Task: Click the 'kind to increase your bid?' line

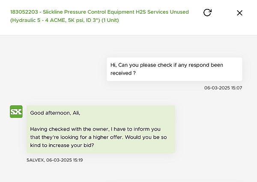Action: (62, 145)
